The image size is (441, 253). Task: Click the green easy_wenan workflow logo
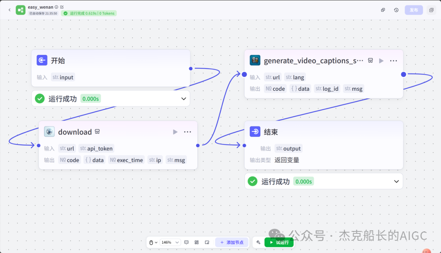(x=20, y=10)
